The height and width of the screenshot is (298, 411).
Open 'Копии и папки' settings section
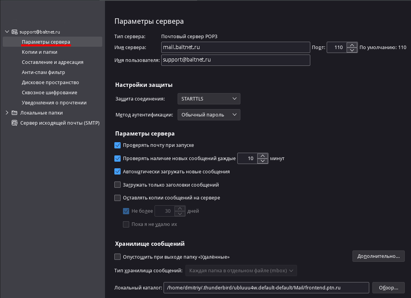pos(39,52)
